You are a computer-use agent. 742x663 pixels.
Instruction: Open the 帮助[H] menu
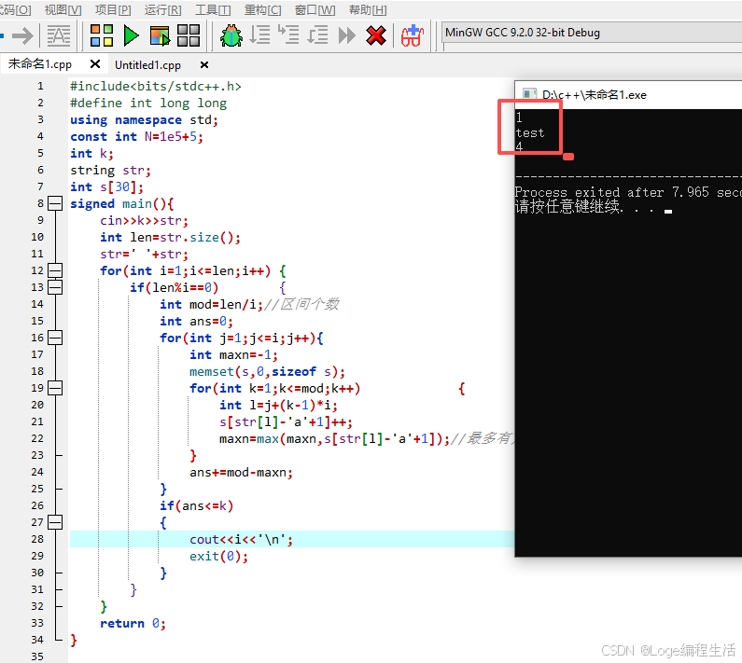[x=368, y=9]
